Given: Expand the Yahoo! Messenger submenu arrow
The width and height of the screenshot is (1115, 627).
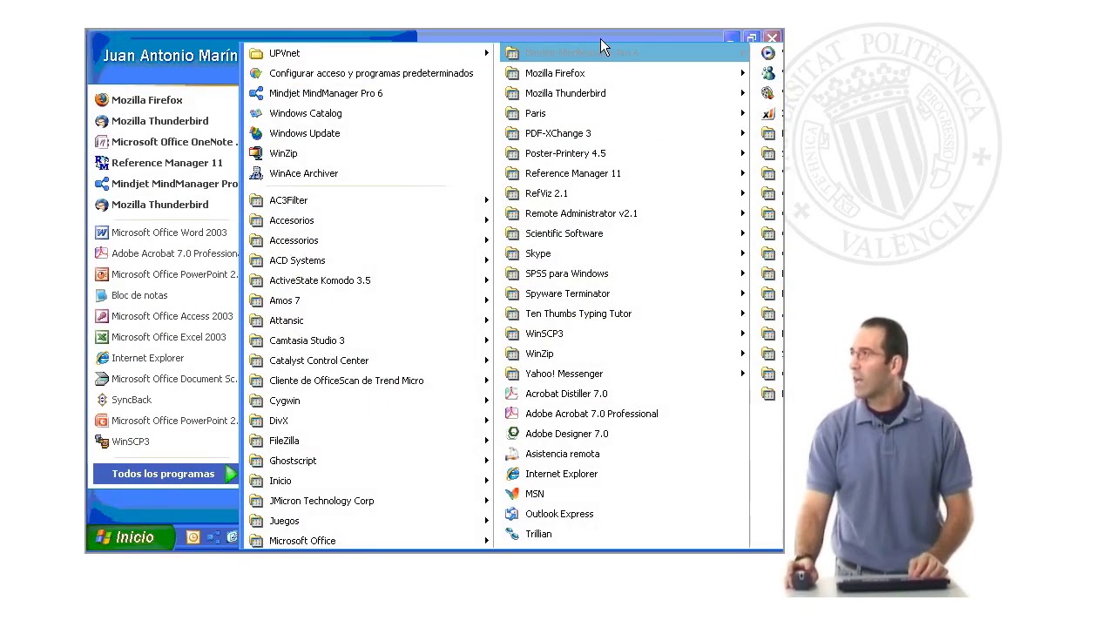Looking at the screenshot, I should (742, 374).
